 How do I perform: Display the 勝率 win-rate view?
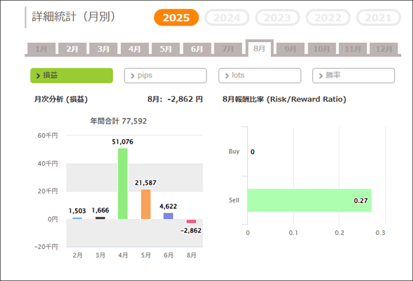pos(353,76)
